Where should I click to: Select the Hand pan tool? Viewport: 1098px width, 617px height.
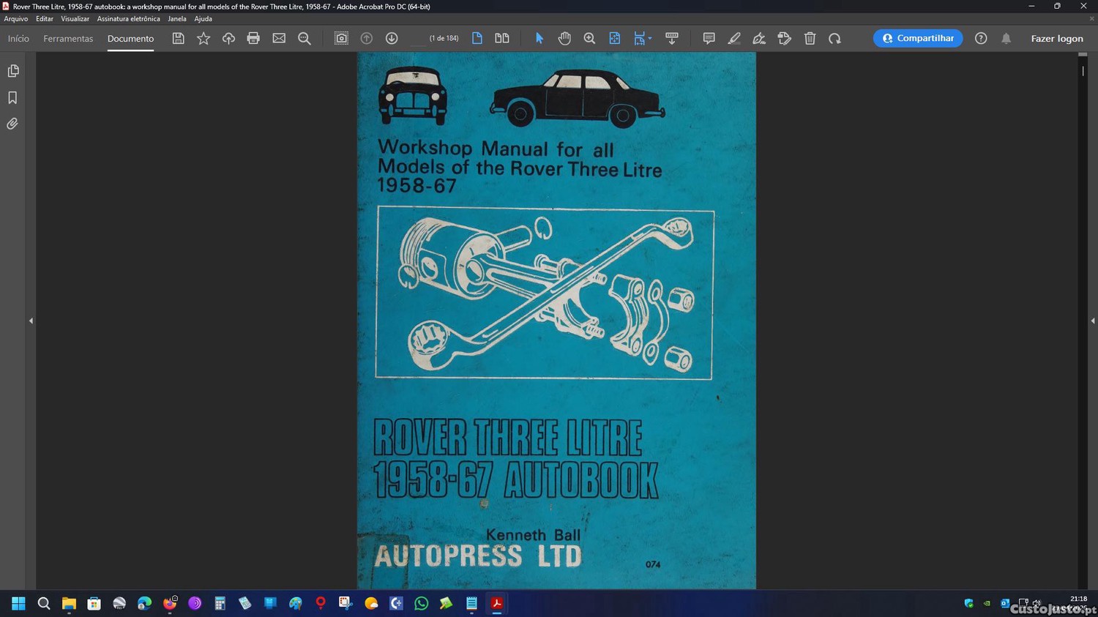tap(564, 38)
